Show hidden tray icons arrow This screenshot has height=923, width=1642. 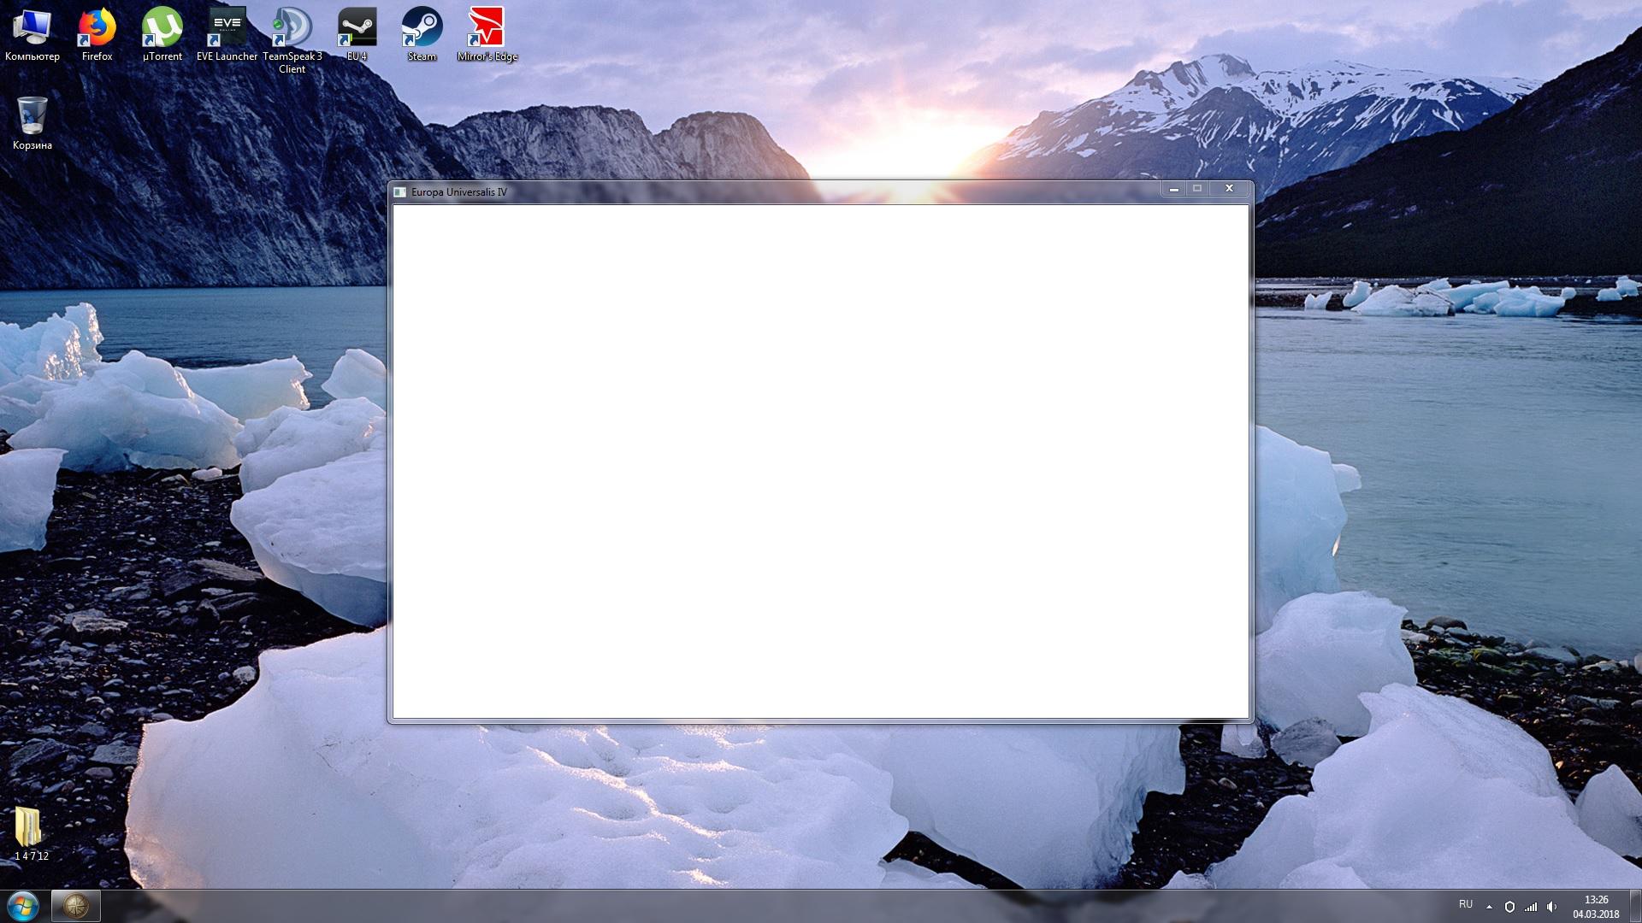coord(1489,907)
